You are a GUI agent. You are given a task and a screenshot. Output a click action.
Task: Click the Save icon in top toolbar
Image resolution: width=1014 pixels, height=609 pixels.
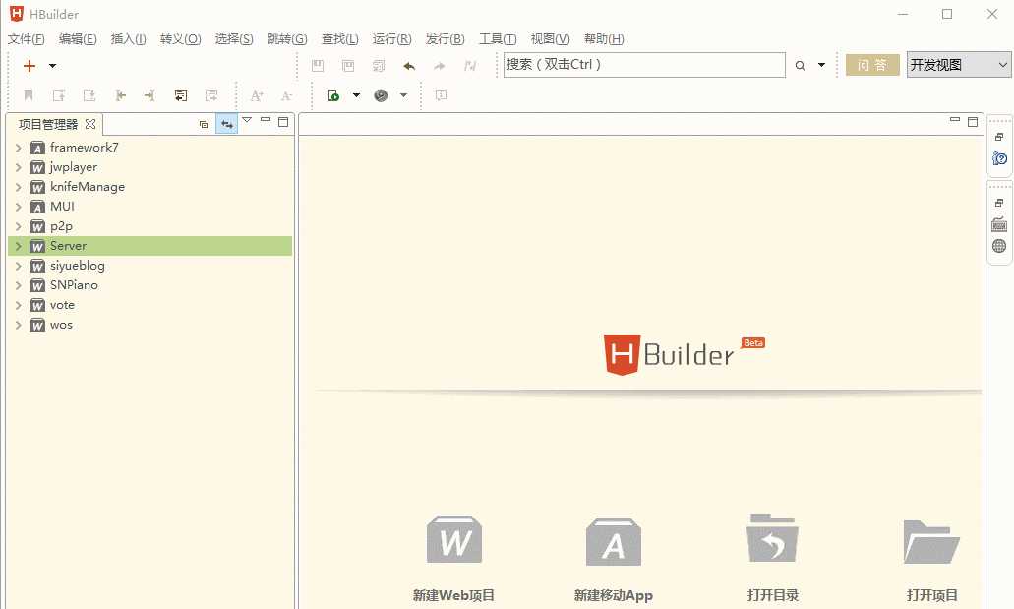[x=318, y=65]
